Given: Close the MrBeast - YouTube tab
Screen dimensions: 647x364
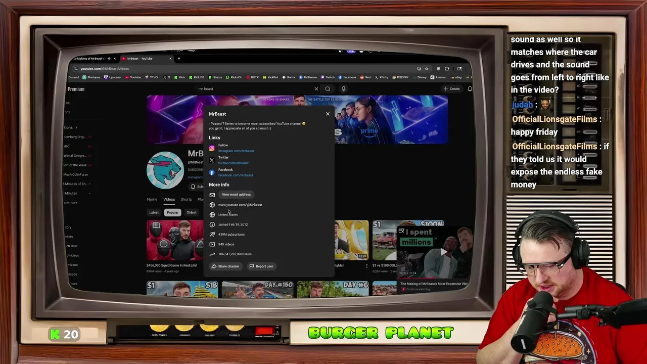Looking at the screenshot, I should click(x=170, y=59).
